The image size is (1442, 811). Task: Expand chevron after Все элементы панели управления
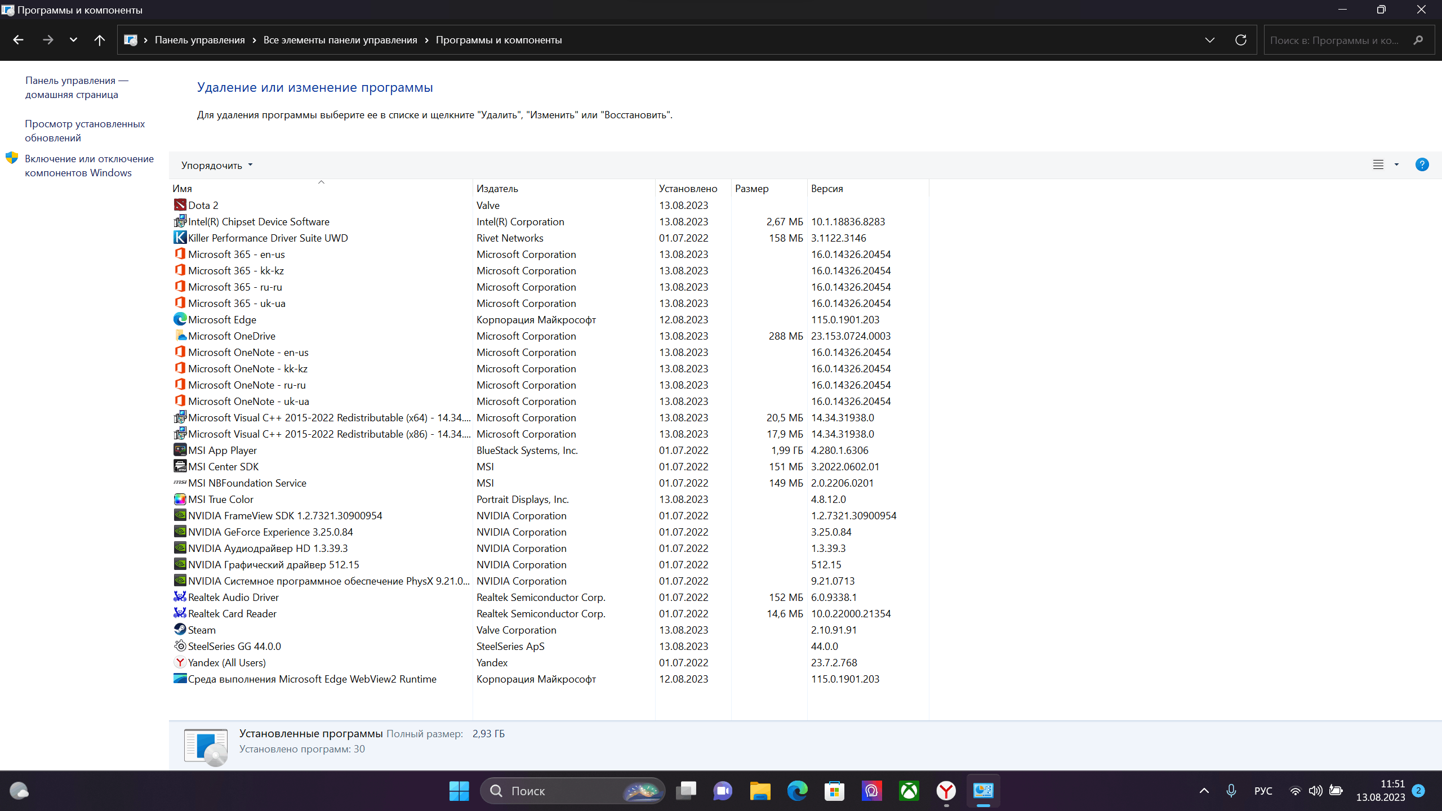[x=426, y=40]
